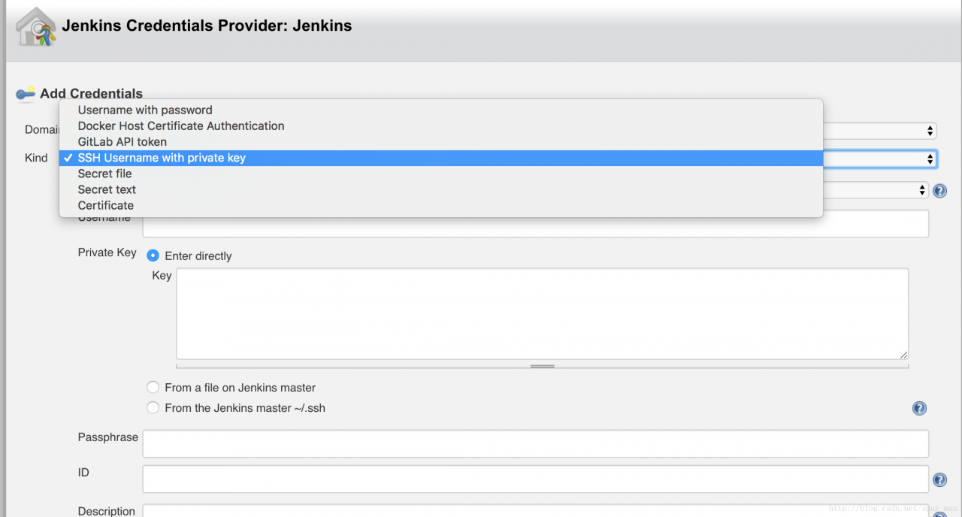Click the Jenkins Credentials Provider icon

coord(36,27)
